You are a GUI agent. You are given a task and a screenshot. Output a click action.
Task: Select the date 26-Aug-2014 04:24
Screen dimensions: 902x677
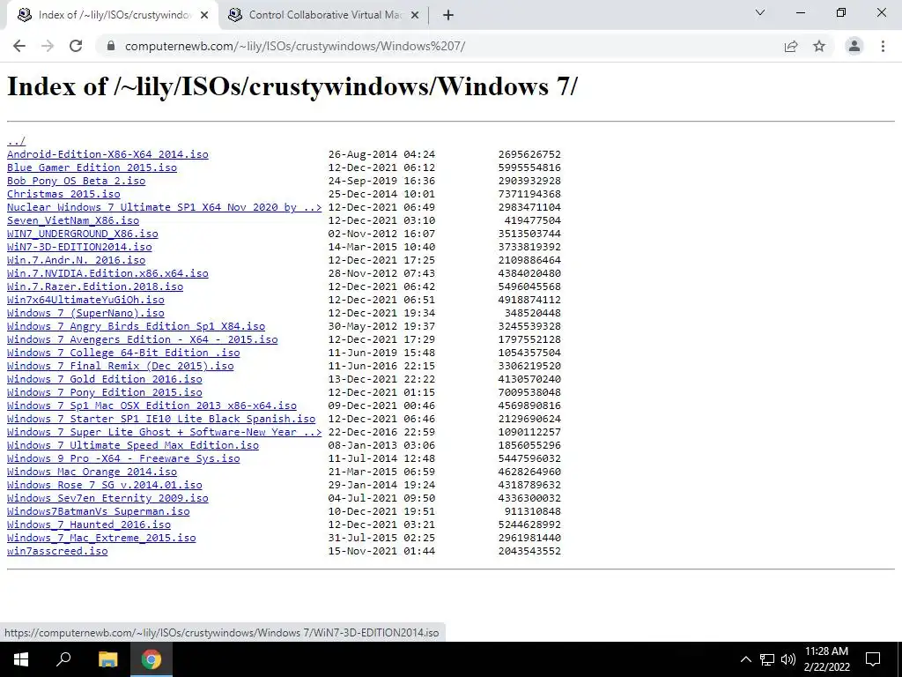(x=381, y=154)
